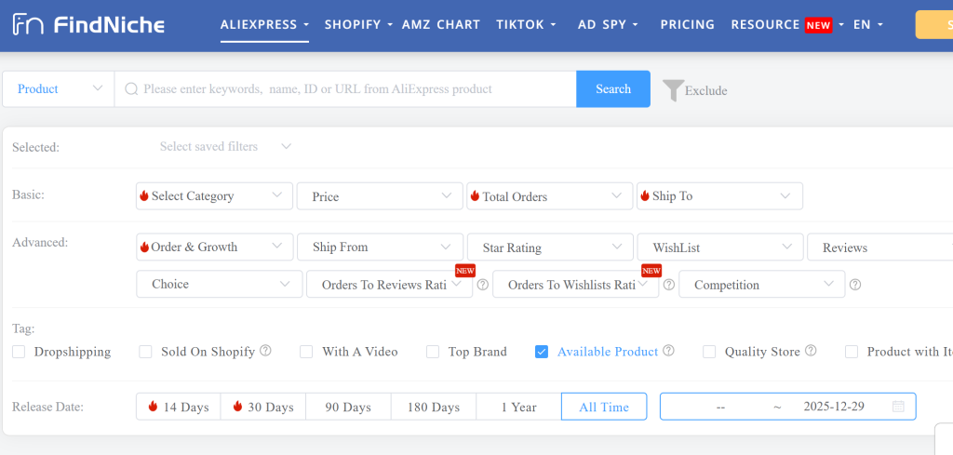Uncheck the Available Product checkbox
Screen dimensions: 953x455
tap(542, 352)
